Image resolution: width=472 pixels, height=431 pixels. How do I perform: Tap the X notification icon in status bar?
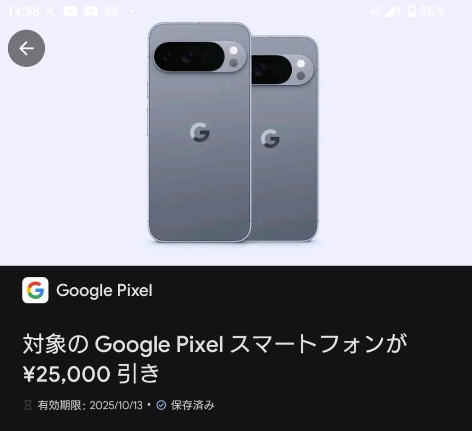(x=50, y=12)
